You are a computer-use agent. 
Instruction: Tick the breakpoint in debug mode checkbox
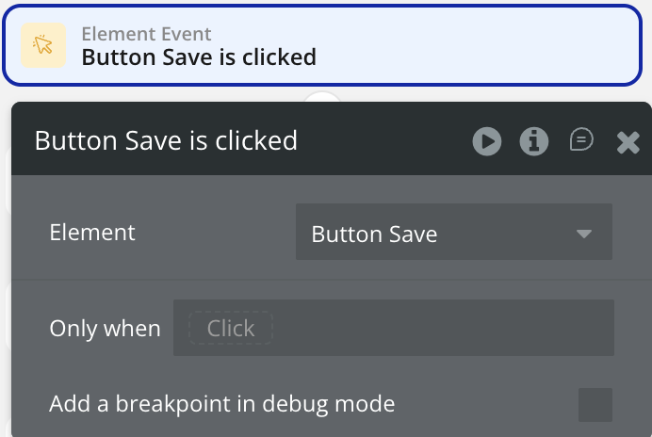tap(595, 405)
